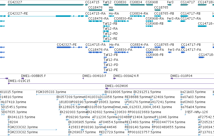
Task: Click protein CG18765-PB
Action: pos(164,45)
